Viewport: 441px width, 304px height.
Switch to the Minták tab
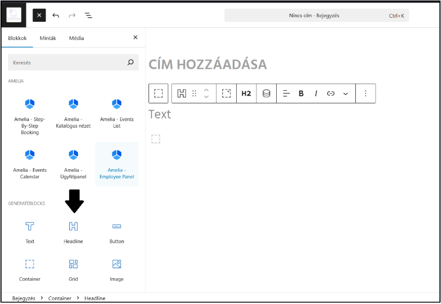coord(48,38)
